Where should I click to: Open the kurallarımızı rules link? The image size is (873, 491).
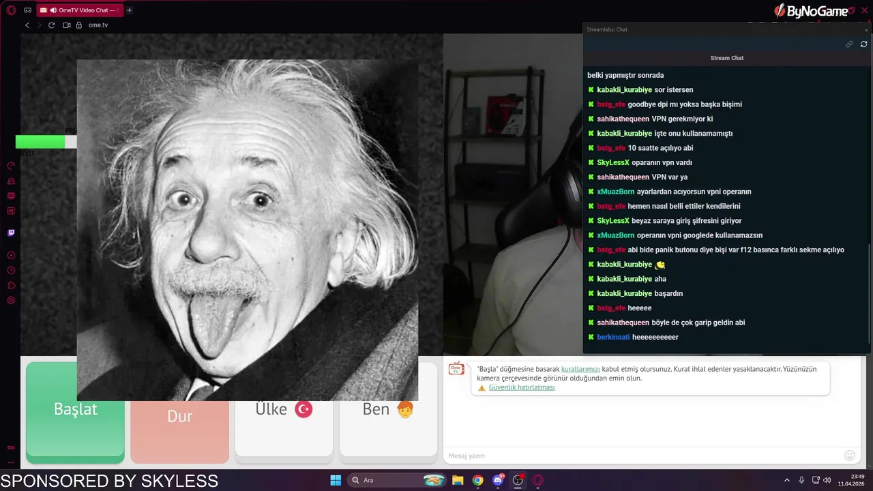[x=580, y=369]
